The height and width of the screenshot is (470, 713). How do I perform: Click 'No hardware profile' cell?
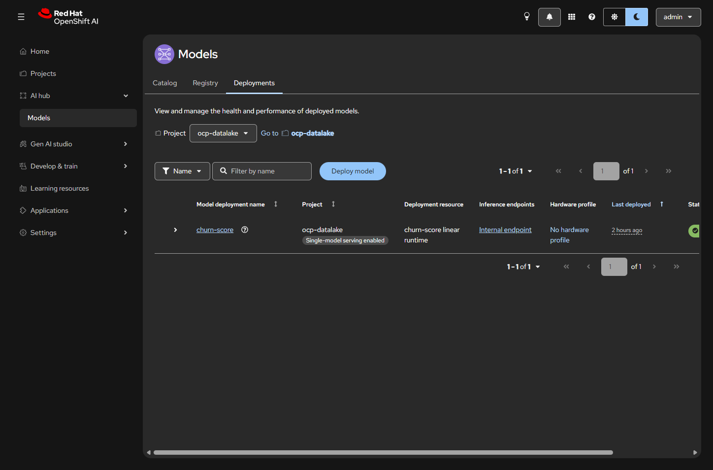pos(569,235)
